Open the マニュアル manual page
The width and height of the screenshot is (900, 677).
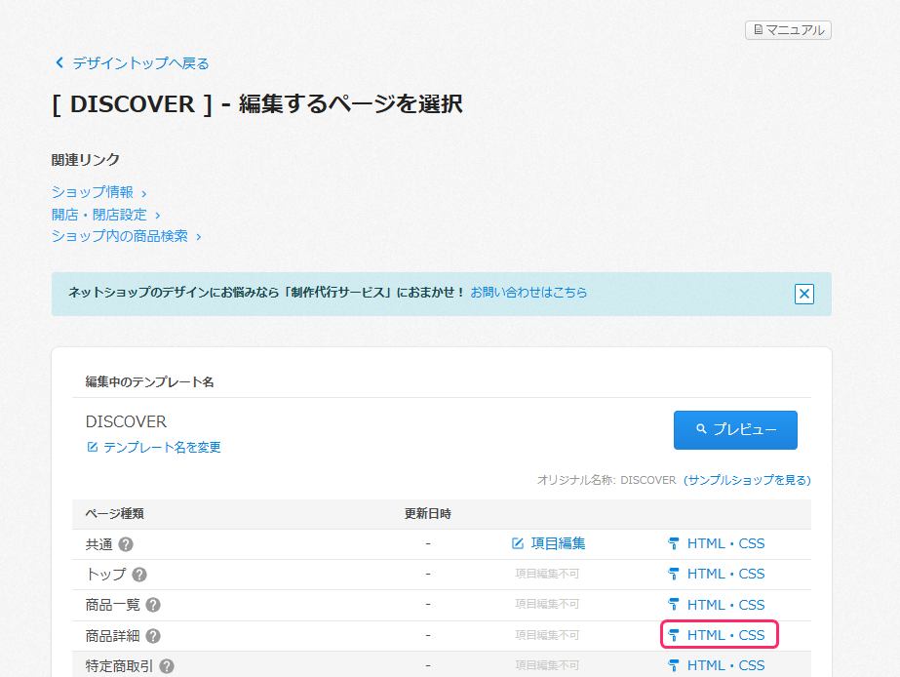click(788, 30)
